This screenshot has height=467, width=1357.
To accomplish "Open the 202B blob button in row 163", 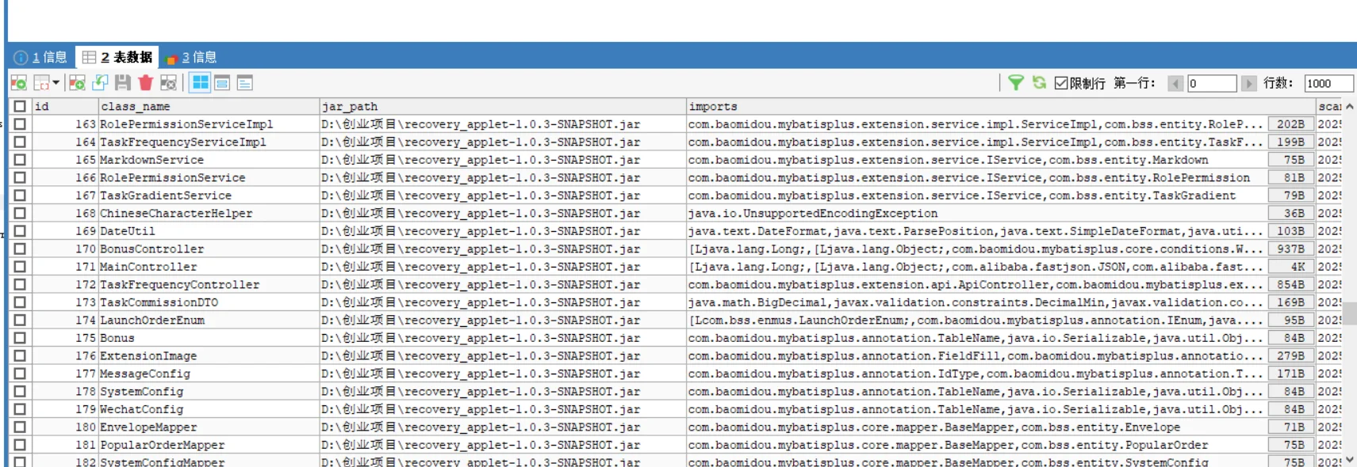I will pos(1290,124).
